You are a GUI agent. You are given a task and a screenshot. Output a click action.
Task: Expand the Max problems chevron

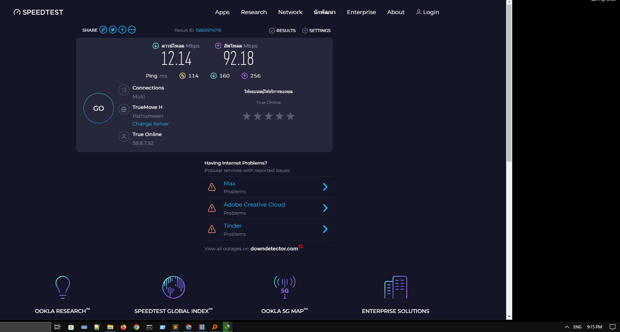325,187
